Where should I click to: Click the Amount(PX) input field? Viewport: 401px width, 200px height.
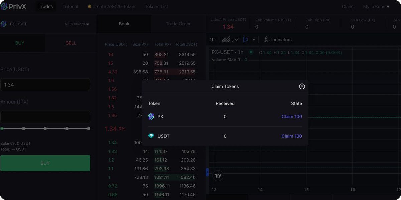point(45,117)
